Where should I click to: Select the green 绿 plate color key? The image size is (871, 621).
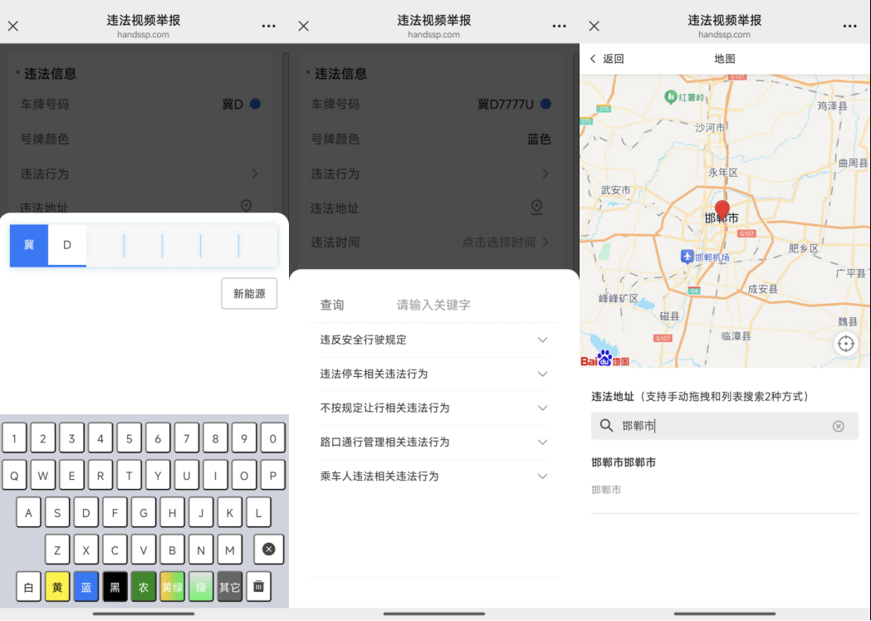pos(201,587)
